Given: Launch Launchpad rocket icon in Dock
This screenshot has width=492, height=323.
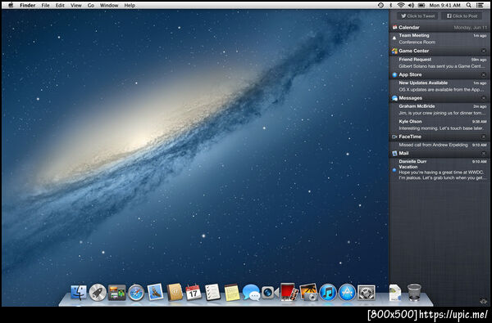Looking at the screenshot, I should [x=98, y=293].
